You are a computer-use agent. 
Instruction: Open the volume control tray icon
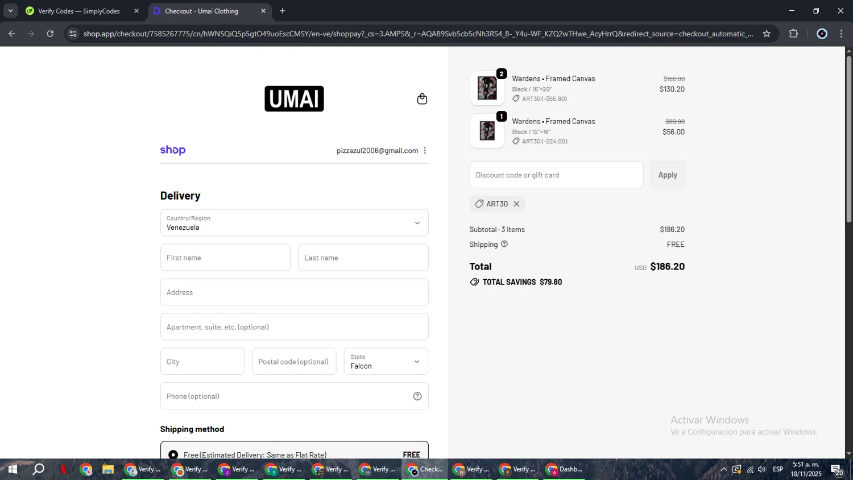(x=762, y=469)
